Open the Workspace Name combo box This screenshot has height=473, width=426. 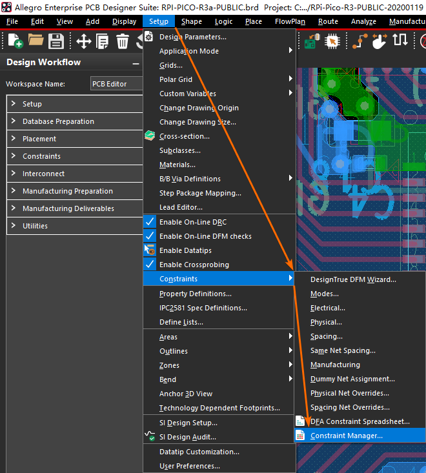point(116,84)
